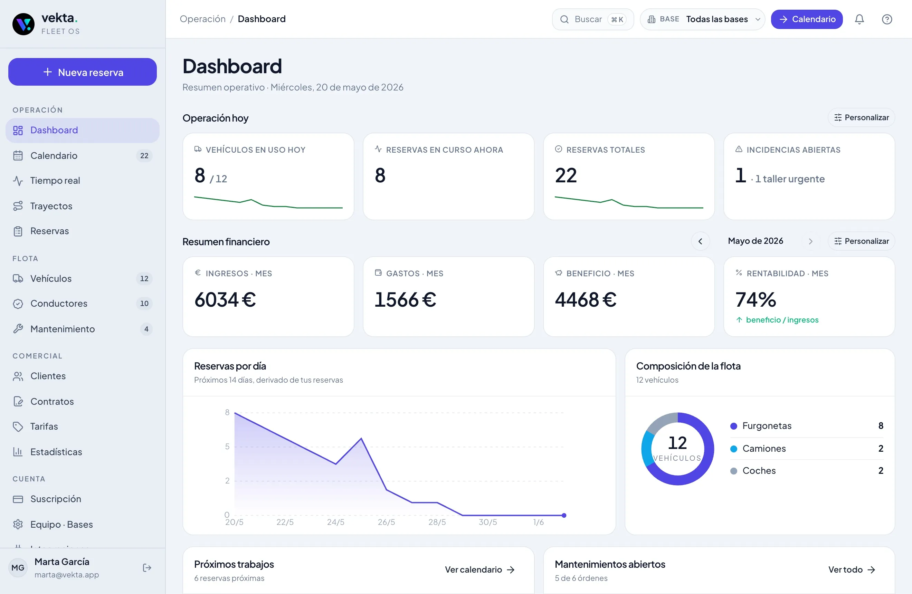Click the '74%' rentabilidad value
The height and width of the screenshot is (594, 912).
pyautogui.click(x=755, y=299)
